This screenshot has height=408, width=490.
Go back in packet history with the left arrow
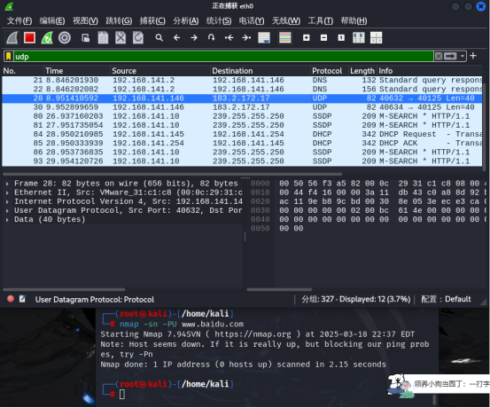(x=176, y=38)
